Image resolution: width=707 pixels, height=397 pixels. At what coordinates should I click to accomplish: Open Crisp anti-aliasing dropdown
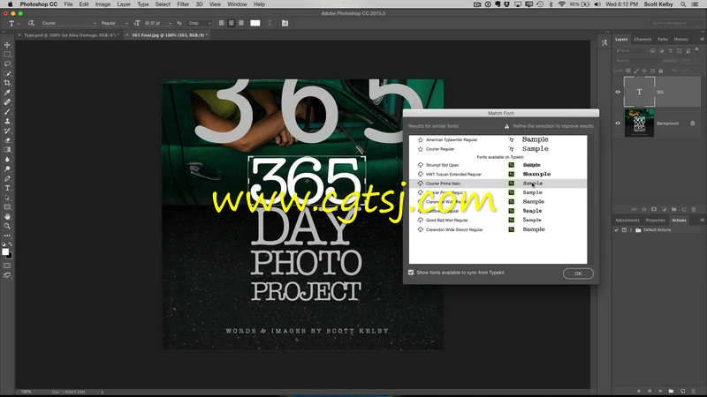coord(200,23)
